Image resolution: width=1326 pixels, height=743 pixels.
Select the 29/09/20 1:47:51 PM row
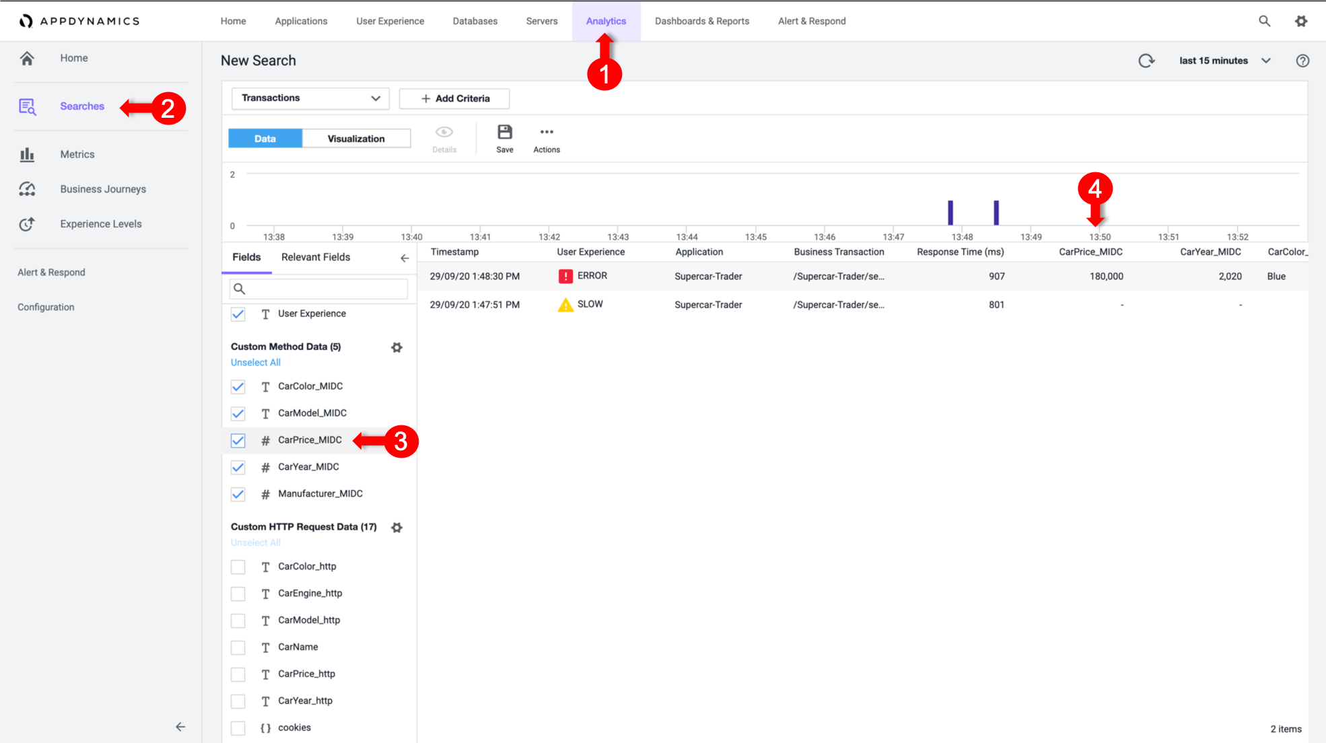click(862, 305)
